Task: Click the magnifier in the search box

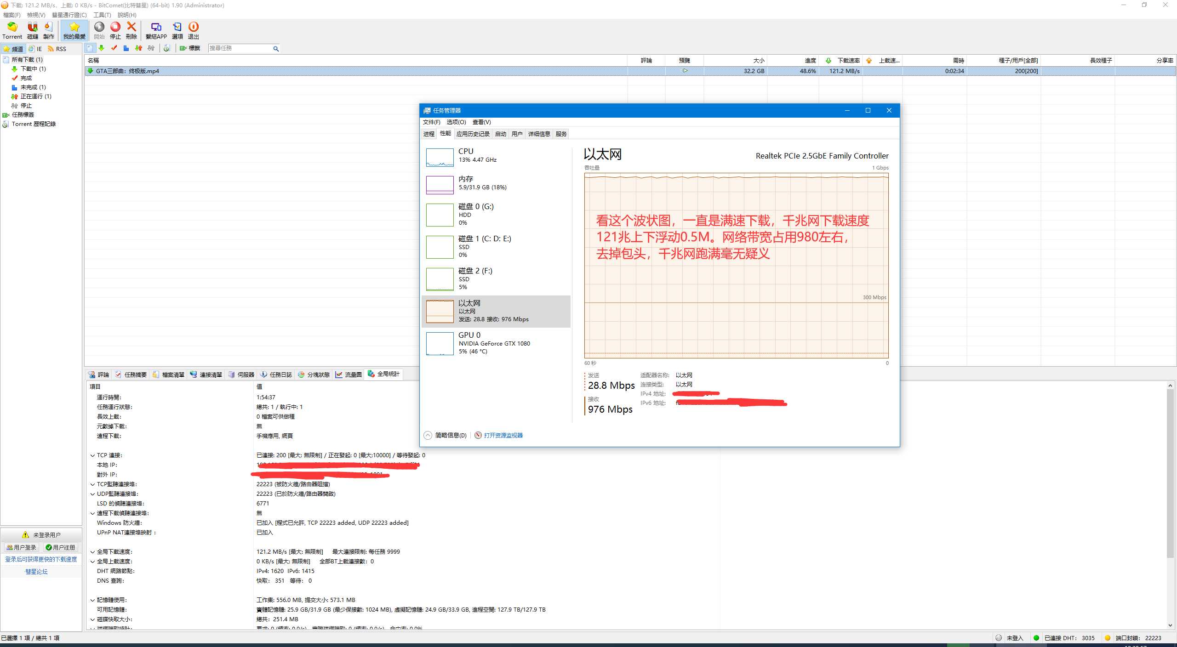Action: click(x=276, y=49)
